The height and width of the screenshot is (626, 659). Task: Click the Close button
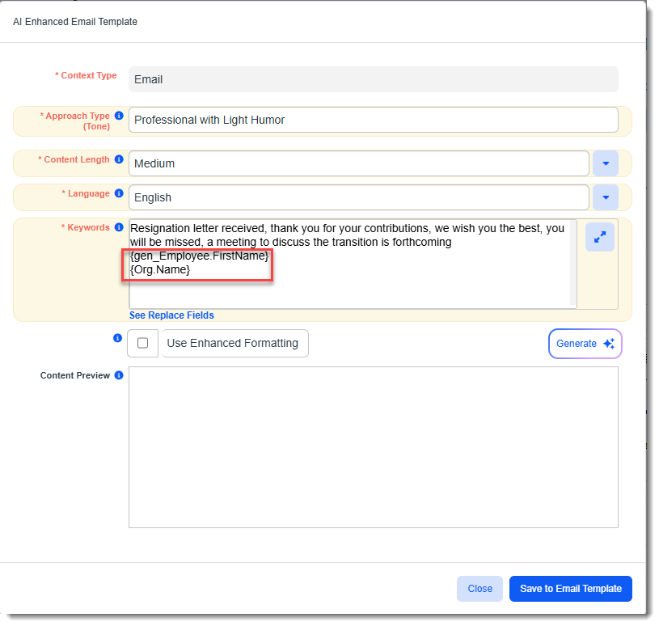(479, 589)
